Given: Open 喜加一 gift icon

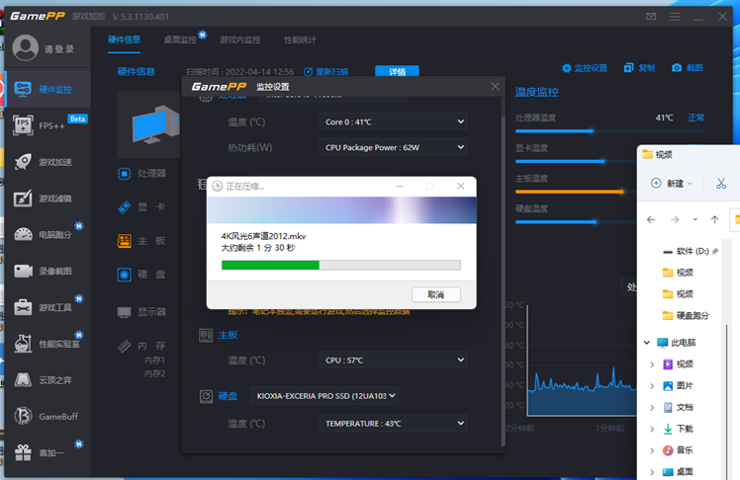Looking at the screenshot, I should (x=23, y=452).
